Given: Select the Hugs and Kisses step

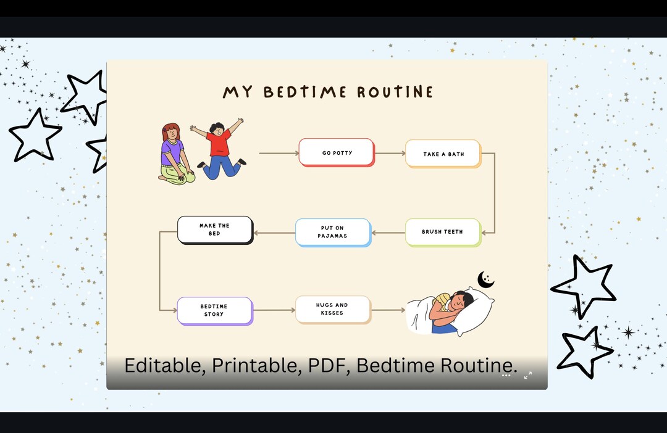Looking at the screenshot, I should point(333,309).
